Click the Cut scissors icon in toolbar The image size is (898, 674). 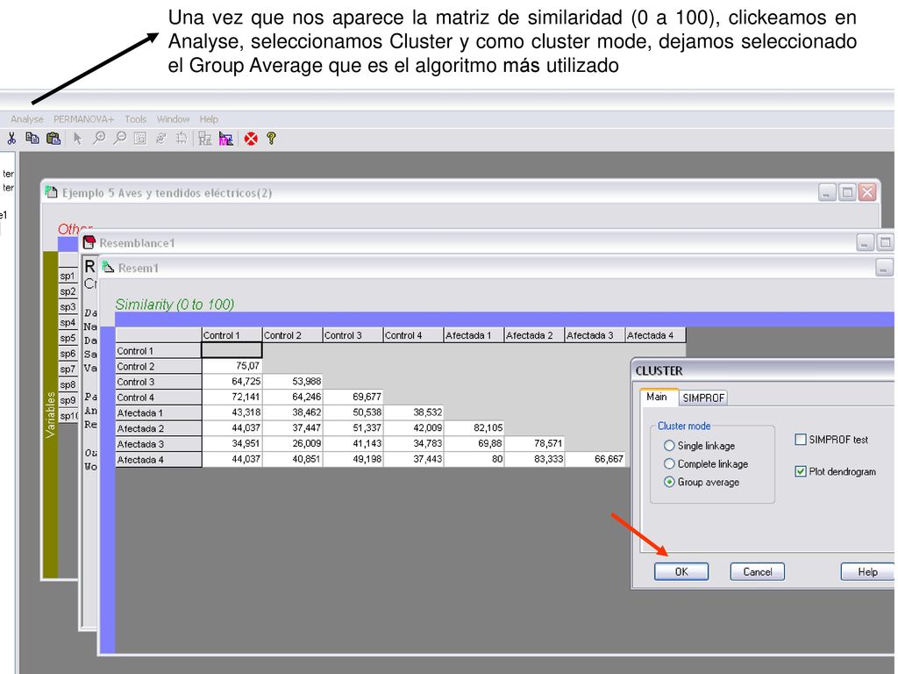click(x=11, y=139)
